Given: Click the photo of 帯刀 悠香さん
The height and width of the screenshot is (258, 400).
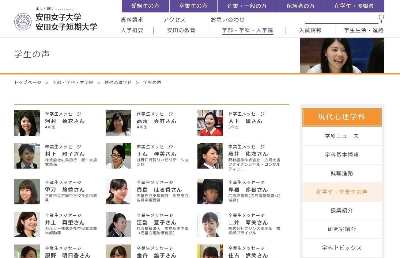Looking at the screenshot, I should tap(27, 192).
